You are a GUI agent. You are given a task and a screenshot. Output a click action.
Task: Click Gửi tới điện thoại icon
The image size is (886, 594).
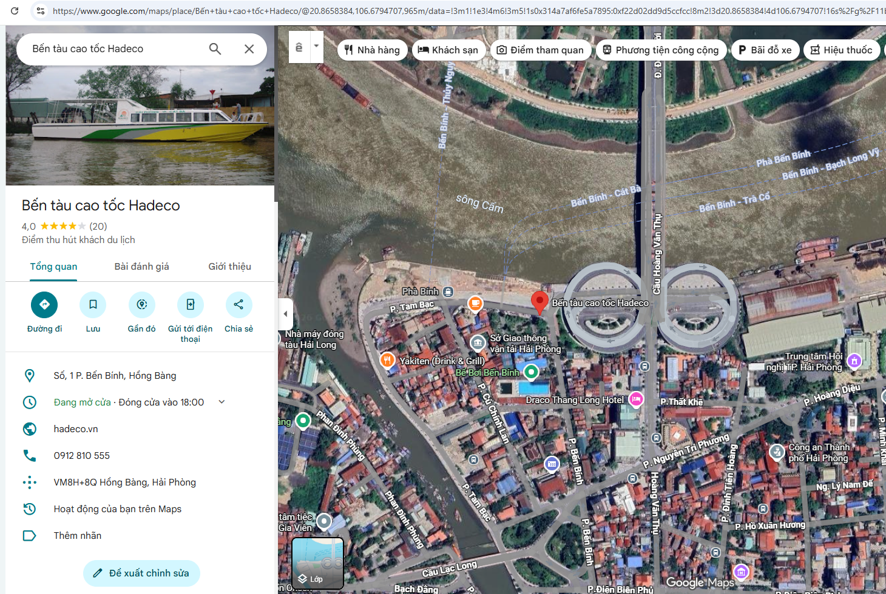[190, 304]
